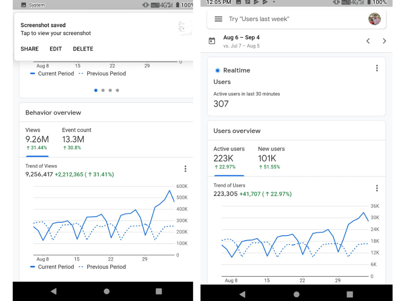Tap Current Period legend below notification
Screen dimensions: 401x301
click(x=52, y=73)
